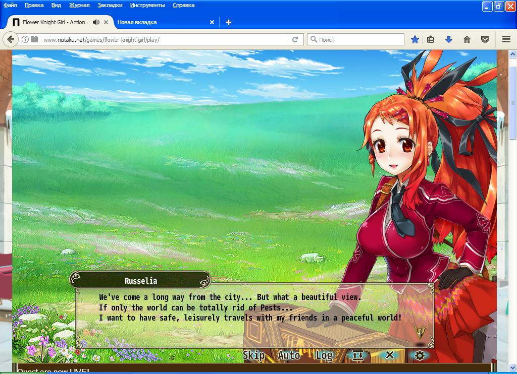Open the Закладки menu
517x374 pixels.
110,5
